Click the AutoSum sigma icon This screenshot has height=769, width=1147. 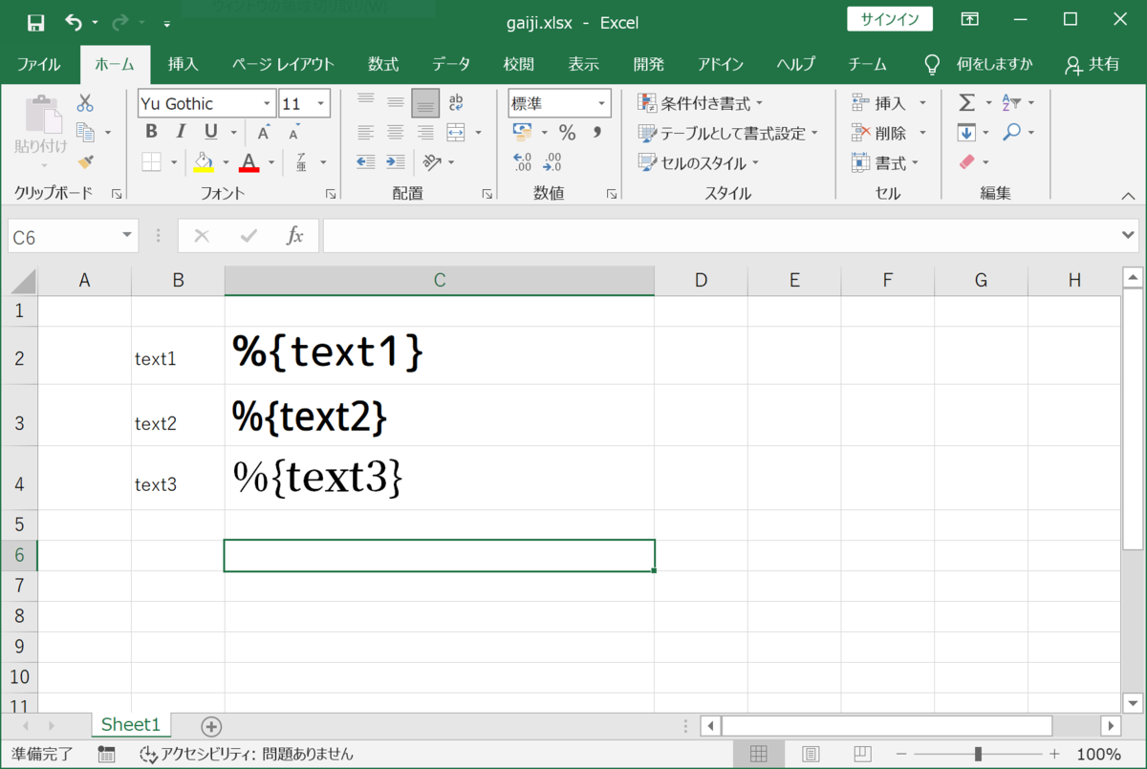coord(967,102)
